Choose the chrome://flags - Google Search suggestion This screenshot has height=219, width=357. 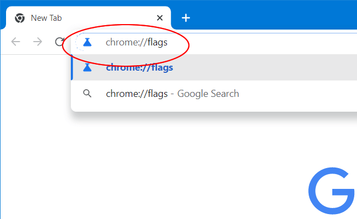pos(172,94)
